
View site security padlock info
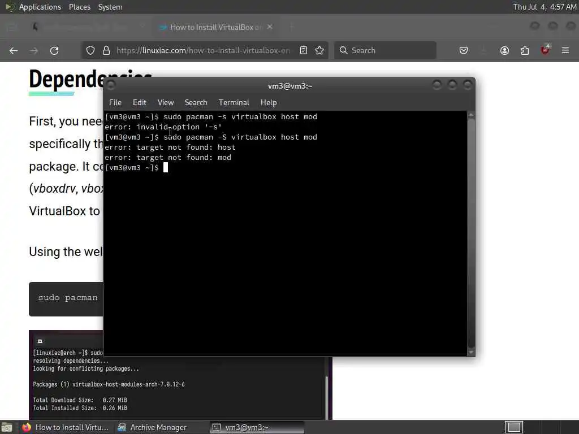tap(106, 50)
